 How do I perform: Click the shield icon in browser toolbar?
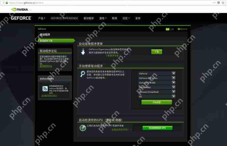[x=218, y=3]
